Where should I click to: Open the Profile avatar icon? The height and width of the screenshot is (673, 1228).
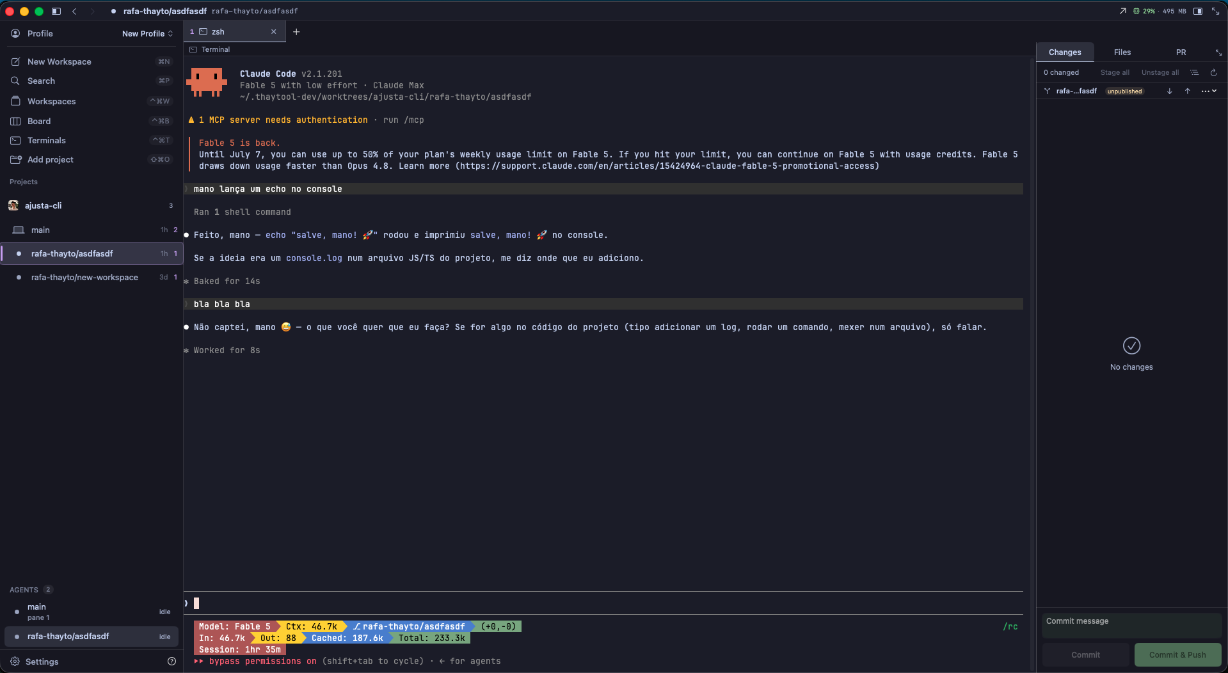15,33
